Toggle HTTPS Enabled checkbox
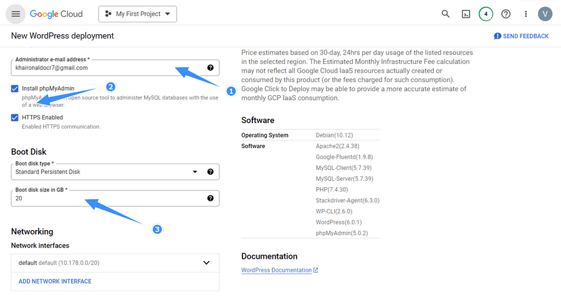 tap(15, 118)
